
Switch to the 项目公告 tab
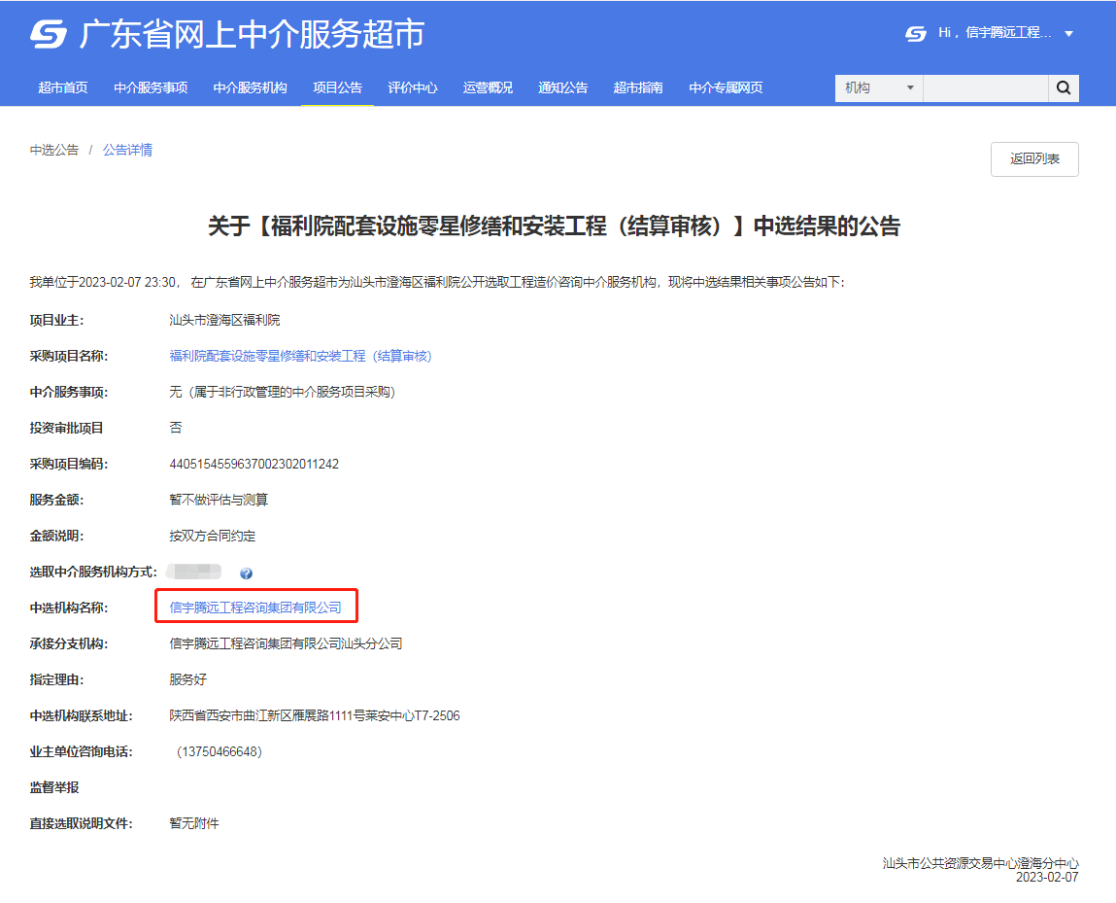point(337,87)
